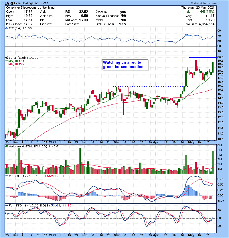The height and width of the screenshot is (238, 229).
Task: Click the green up-triangle change icon
Action: click(x=188, y=12)
